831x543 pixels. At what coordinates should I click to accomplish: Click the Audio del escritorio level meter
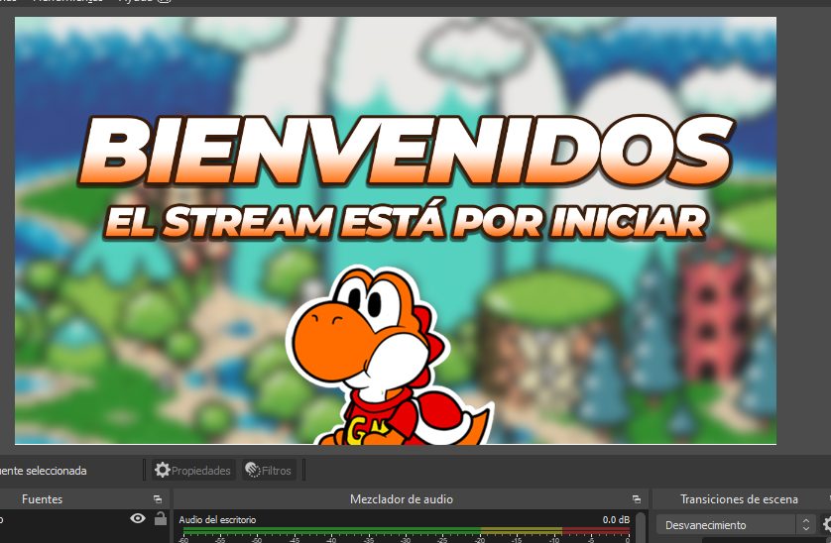tap(407, 530)
